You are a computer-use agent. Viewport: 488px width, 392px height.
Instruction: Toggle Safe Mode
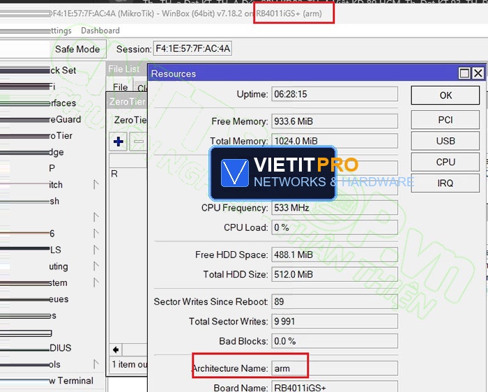(77, 50)
